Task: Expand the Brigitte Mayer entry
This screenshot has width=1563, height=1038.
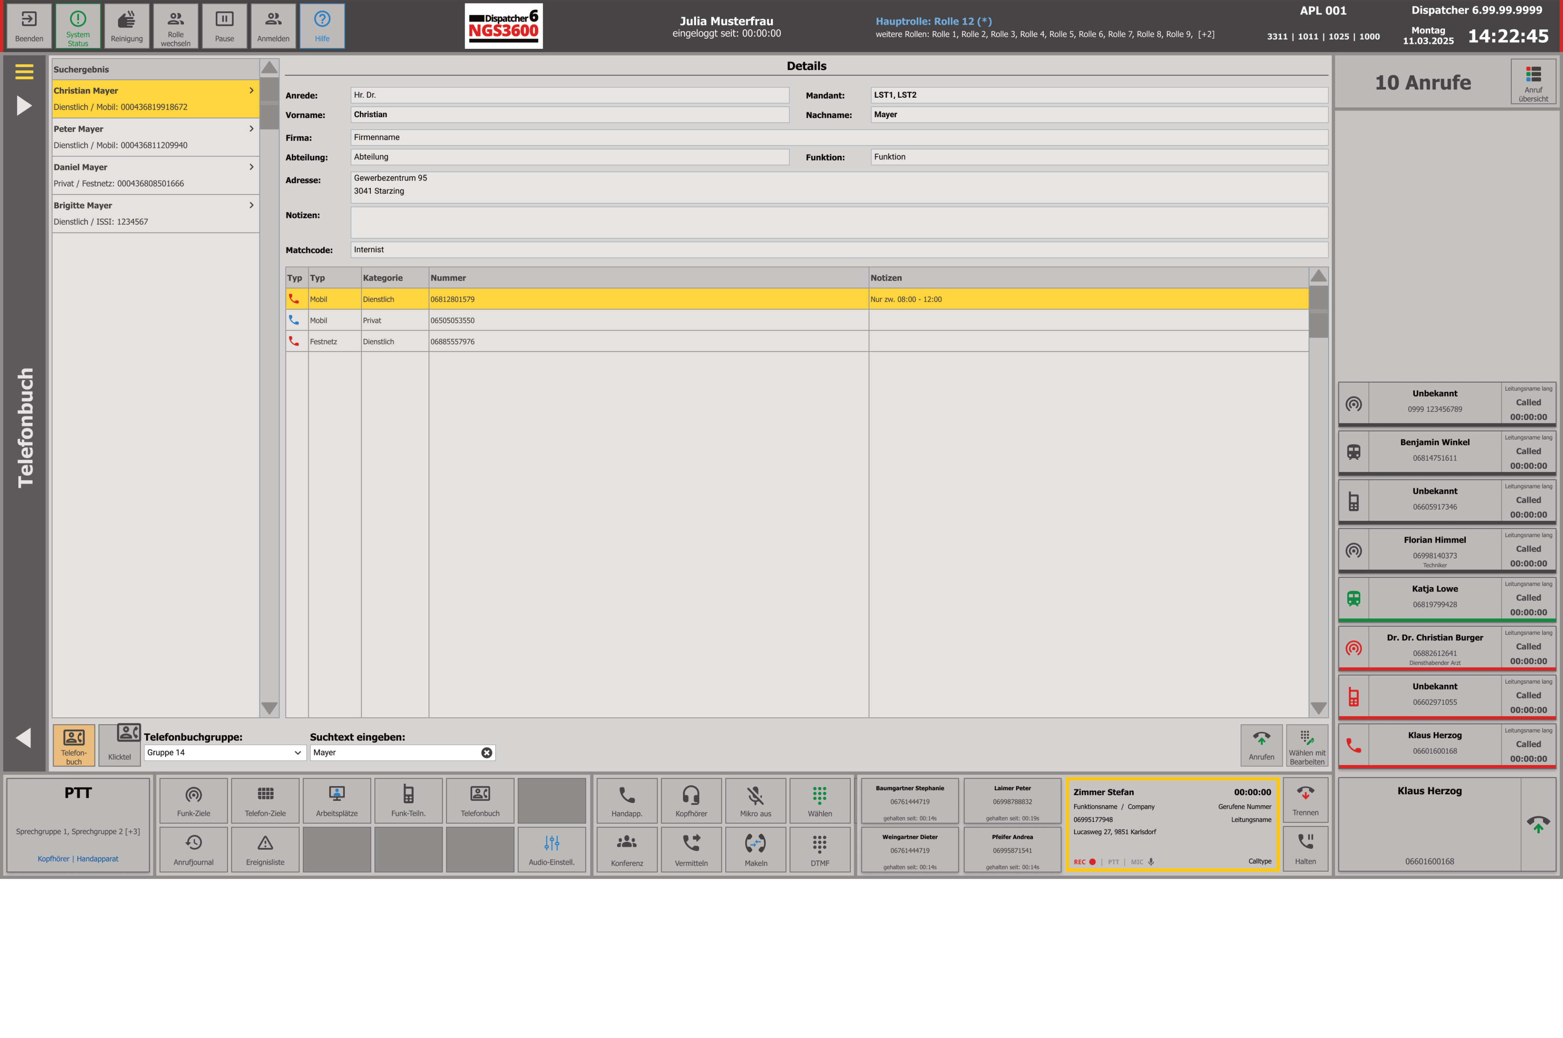Action: pos(251,205)
